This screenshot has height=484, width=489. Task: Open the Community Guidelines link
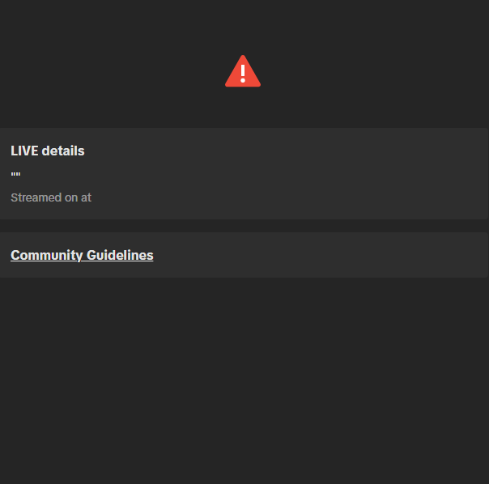click(82, 255)
